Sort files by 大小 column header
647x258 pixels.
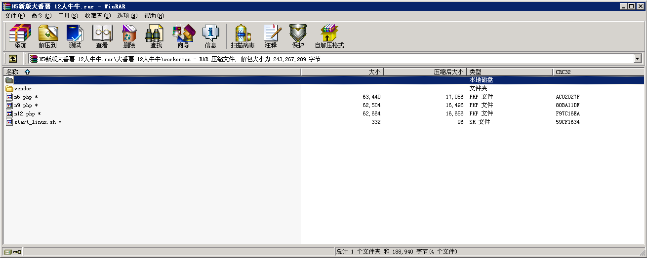374,72
